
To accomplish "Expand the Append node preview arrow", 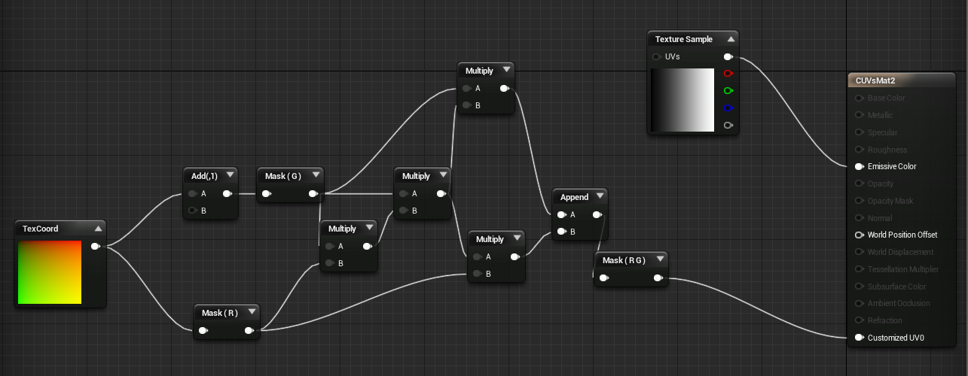I will 600,196.
